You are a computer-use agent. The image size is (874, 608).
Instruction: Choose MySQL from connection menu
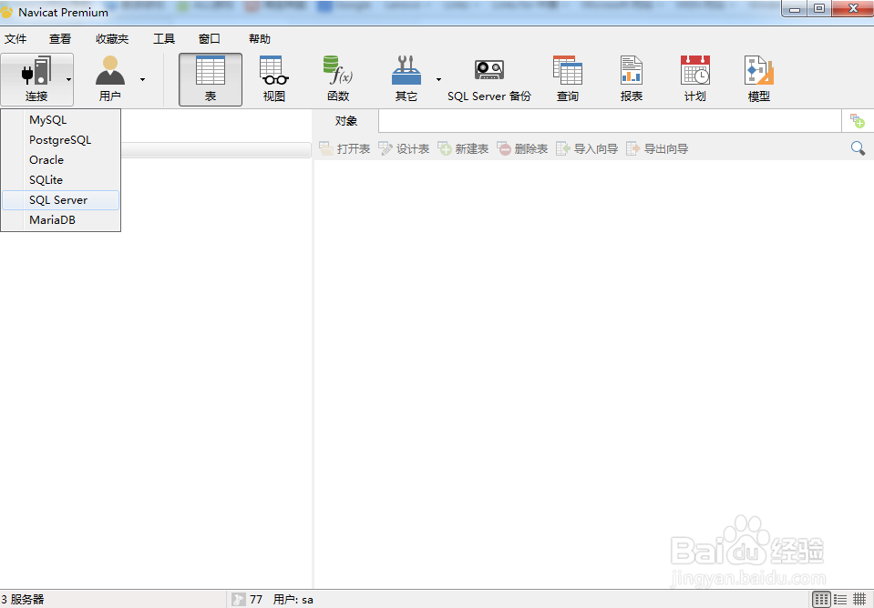click(60, 120)
